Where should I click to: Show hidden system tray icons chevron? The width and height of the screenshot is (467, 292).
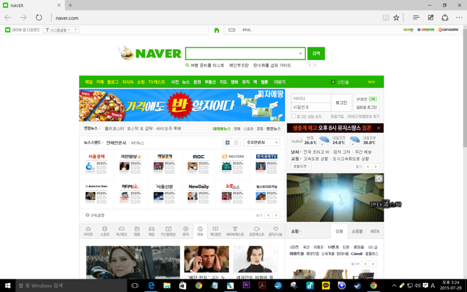[394, 286]
